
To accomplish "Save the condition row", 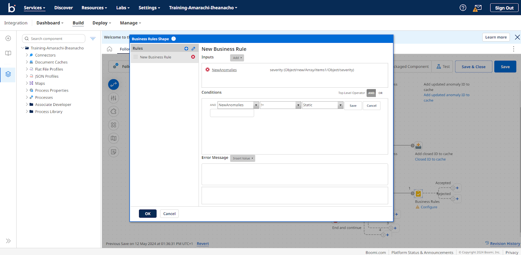I will [353, 106].
